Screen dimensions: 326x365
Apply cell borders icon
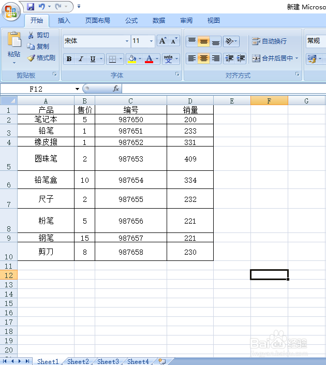point(112,59)
